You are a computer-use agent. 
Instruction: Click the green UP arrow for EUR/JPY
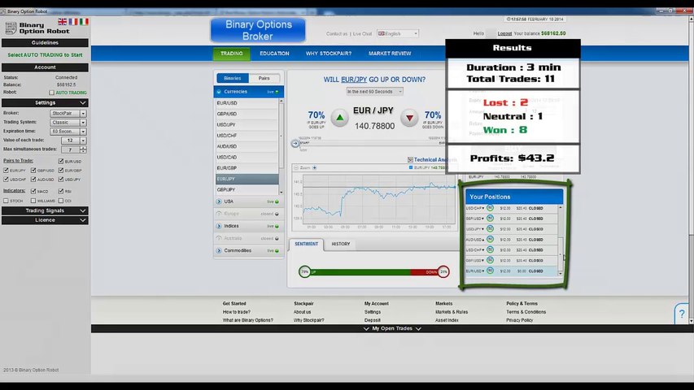pos(339,118)
